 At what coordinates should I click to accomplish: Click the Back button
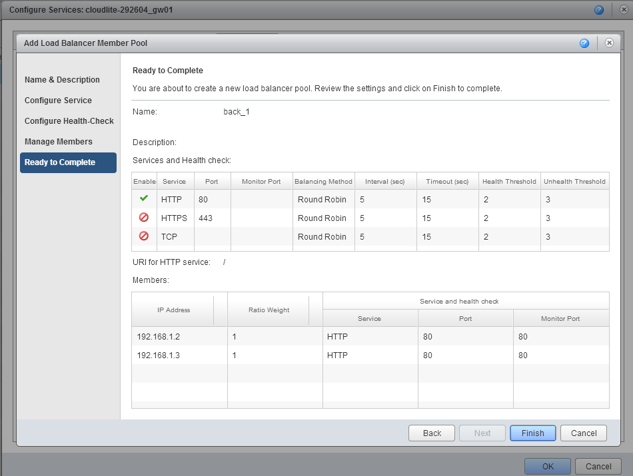[x=431, y=433]
